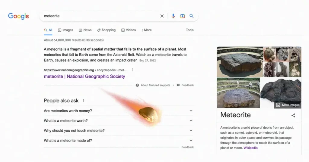Click the 'Meteorite' knowledge panel title
Screen dimensions: 309x162
pos(235,115)
